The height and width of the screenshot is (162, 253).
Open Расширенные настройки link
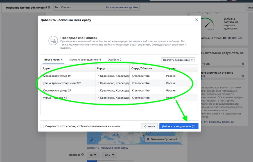tap(122, 7)
